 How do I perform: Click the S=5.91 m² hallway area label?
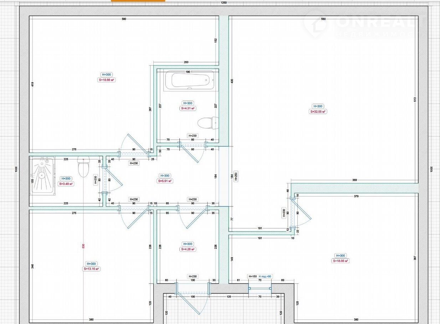tap(165, 181)
